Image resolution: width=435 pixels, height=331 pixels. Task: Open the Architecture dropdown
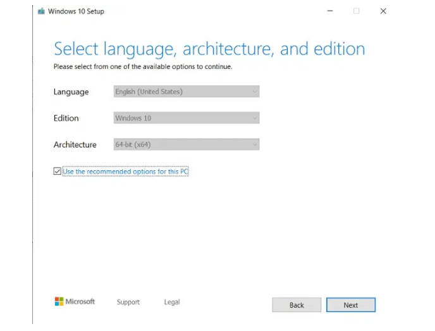[x=187, y=144]
